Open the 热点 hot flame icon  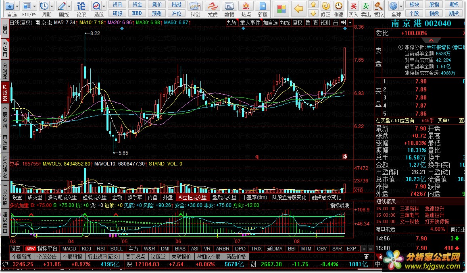pos(246,6)
